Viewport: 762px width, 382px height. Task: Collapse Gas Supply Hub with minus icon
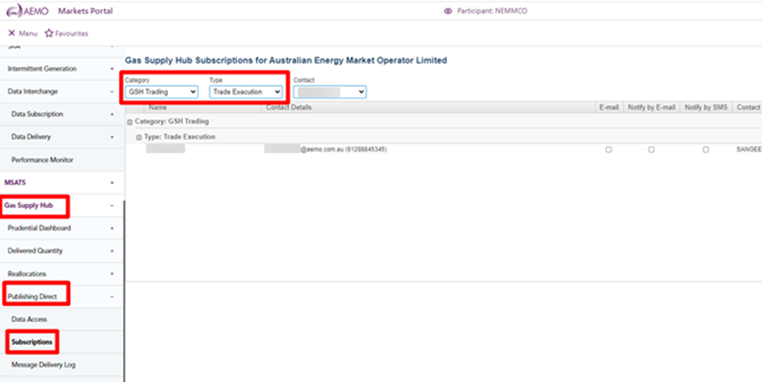[x=112, y=205]
